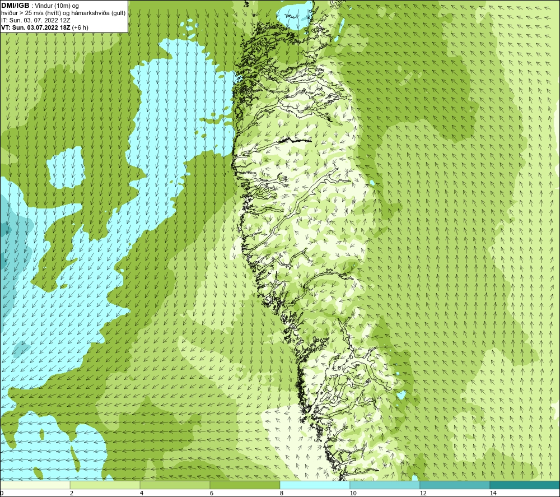Pick the medium green 4–6 m/s swatch
The width and height of the screenshot is (560, 497).
[175, 485]
